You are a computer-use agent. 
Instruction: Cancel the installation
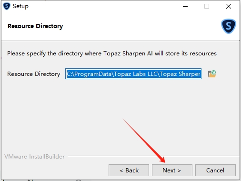[215, 170]
